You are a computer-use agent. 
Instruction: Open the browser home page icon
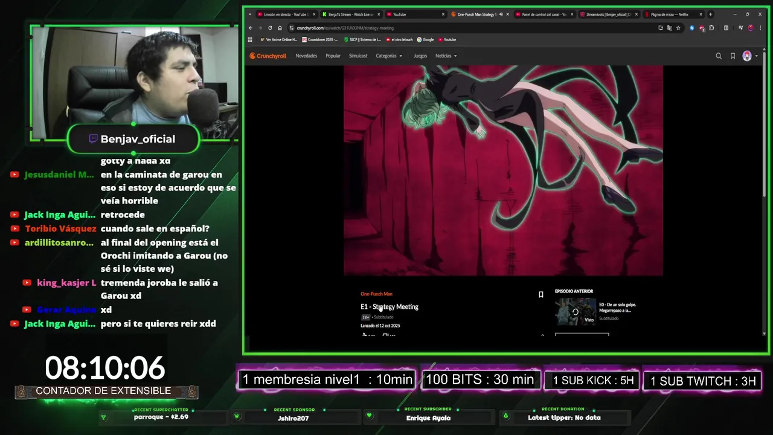280,28
